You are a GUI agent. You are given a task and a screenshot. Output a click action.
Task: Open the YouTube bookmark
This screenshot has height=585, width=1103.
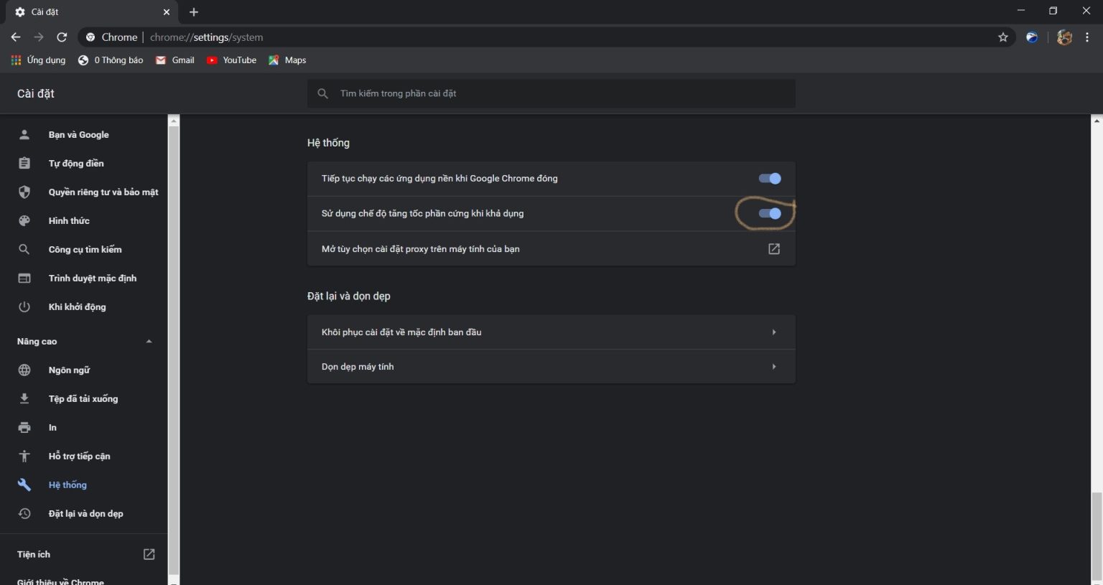(231, 60)
